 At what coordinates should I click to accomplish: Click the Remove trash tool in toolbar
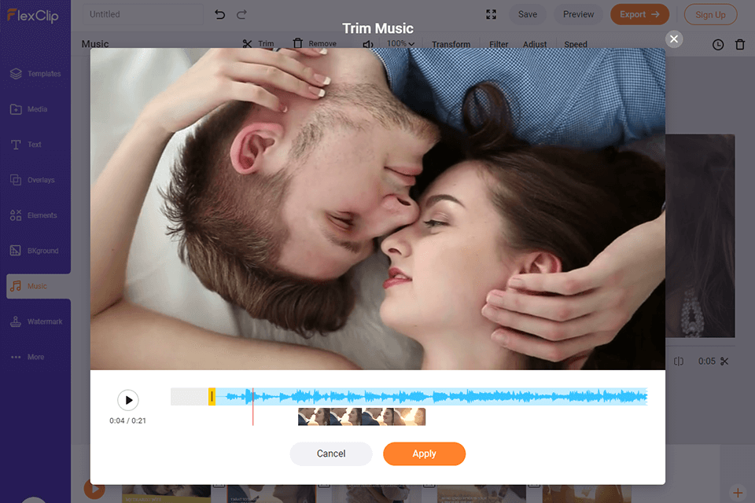point(315,44)
